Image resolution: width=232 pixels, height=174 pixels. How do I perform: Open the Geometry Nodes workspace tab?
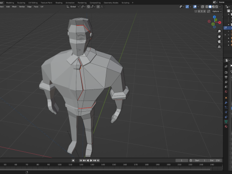(111, 2)
